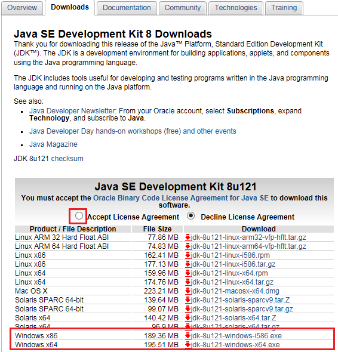Download jdk-8u121-linux-arm64-vfp-hflt.tar.gz file link
The image size is (338, 352).
point(248,246)
